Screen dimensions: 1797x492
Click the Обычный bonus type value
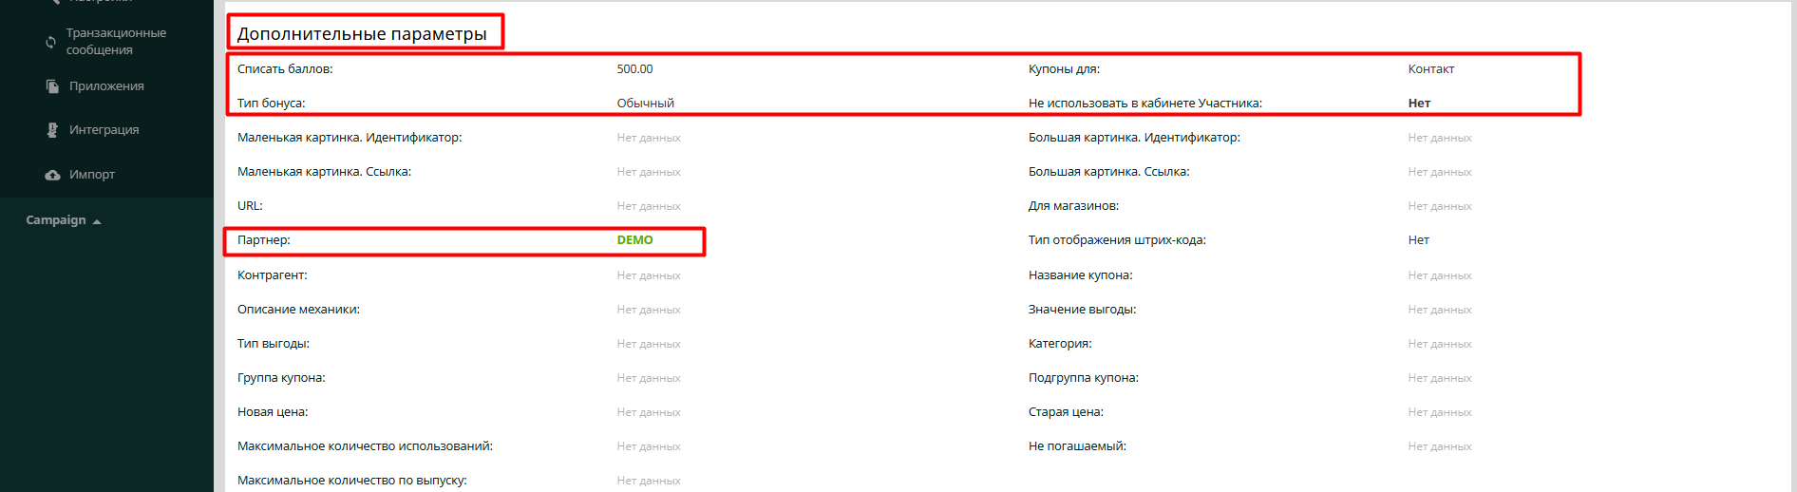click(645, 104)
